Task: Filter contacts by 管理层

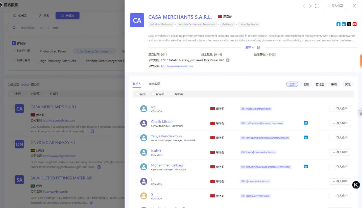Action: pos(320,84)
